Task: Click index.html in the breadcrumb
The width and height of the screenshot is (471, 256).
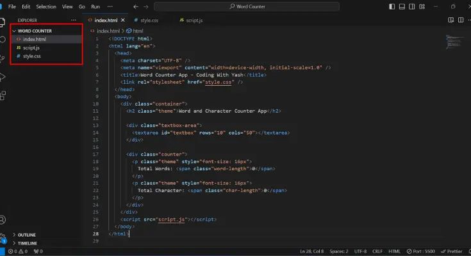Action: [x=108, y=31]
